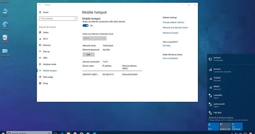This screenshot has width=255, height=134.
Task: Click the Device name column header
Action: (88, 66)
